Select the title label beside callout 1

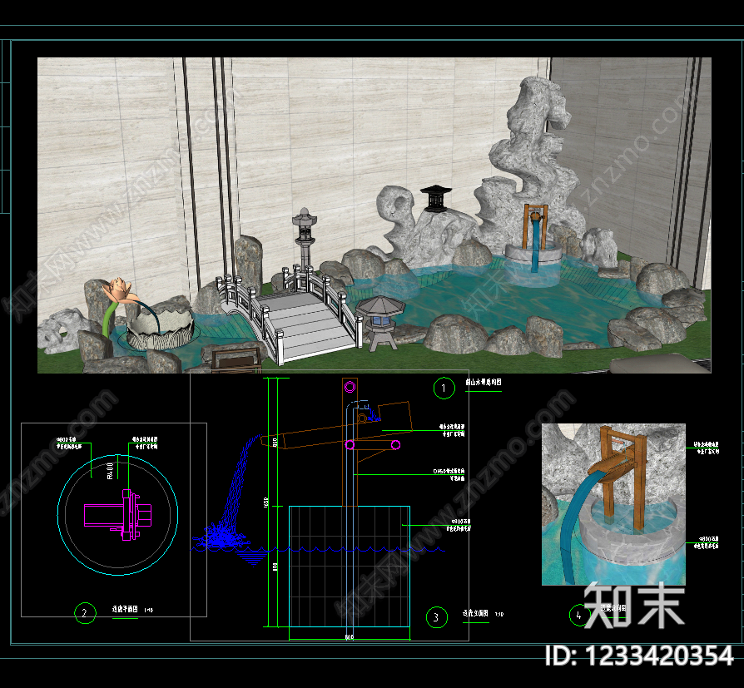[484, 382]
